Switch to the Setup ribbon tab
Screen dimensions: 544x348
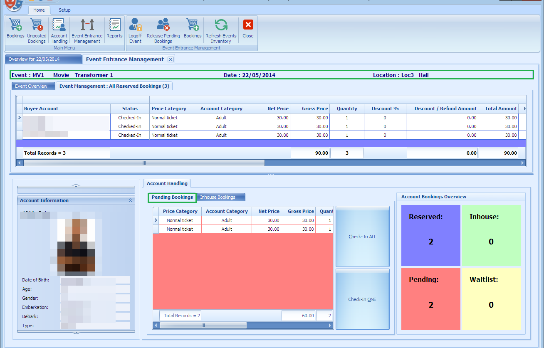64,10
